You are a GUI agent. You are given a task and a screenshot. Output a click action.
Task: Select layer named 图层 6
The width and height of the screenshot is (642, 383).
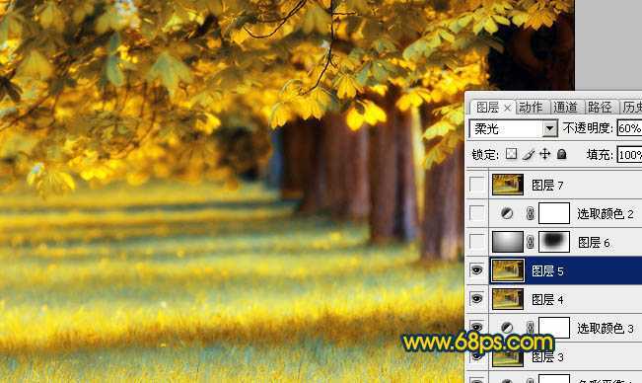[594, 243]
